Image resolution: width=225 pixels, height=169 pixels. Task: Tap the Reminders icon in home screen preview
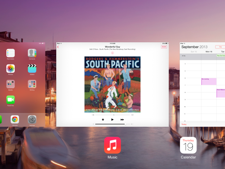pyautogui.click(x=11, y=53)
